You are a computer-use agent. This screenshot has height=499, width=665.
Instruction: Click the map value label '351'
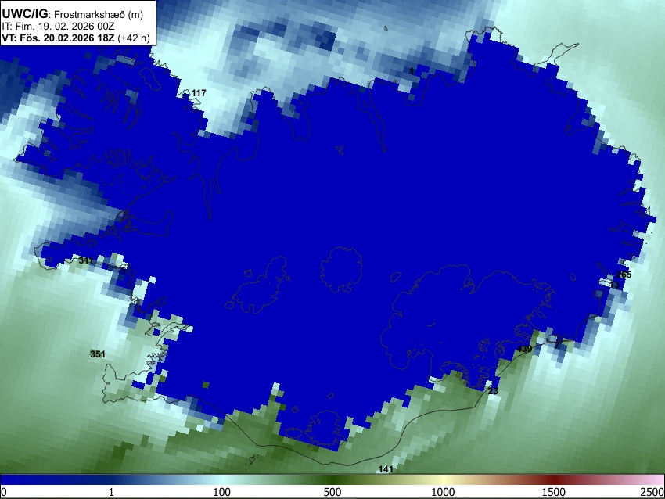click(98, 354)
